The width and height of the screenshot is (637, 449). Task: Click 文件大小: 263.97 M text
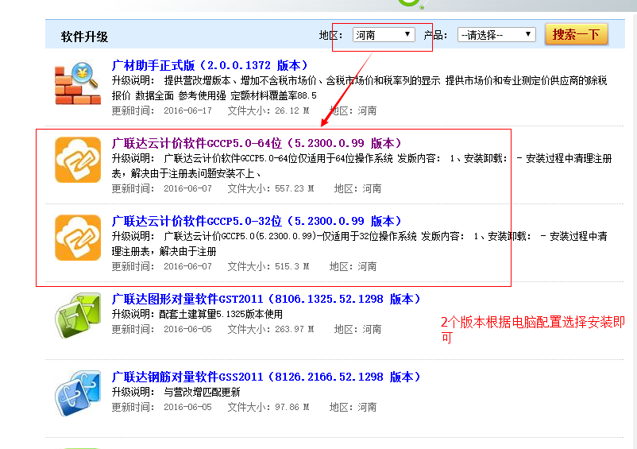click(271, 329)
